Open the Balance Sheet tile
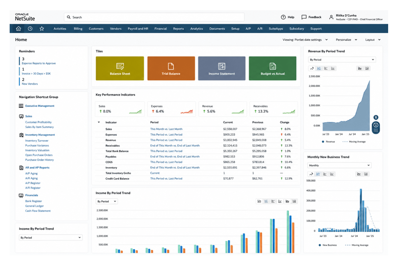 pyautogui.click(x=120, y=68)
